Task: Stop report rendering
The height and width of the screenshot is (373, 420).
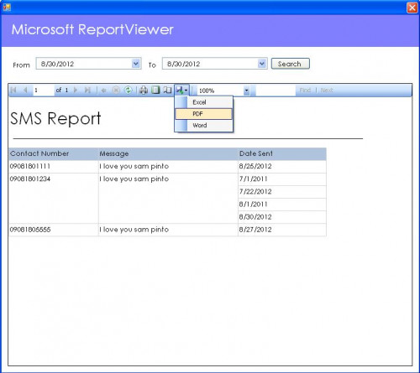Action: (x=116, y=90)
